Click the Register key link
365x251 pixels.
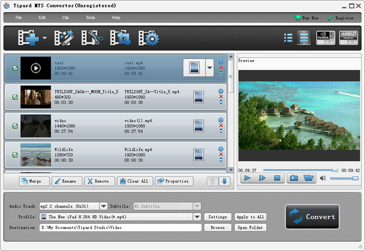point(340,18)
